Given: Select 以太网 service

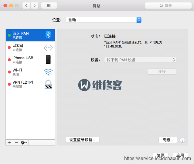Looking at the screenshot, I should tap(30, 47).
